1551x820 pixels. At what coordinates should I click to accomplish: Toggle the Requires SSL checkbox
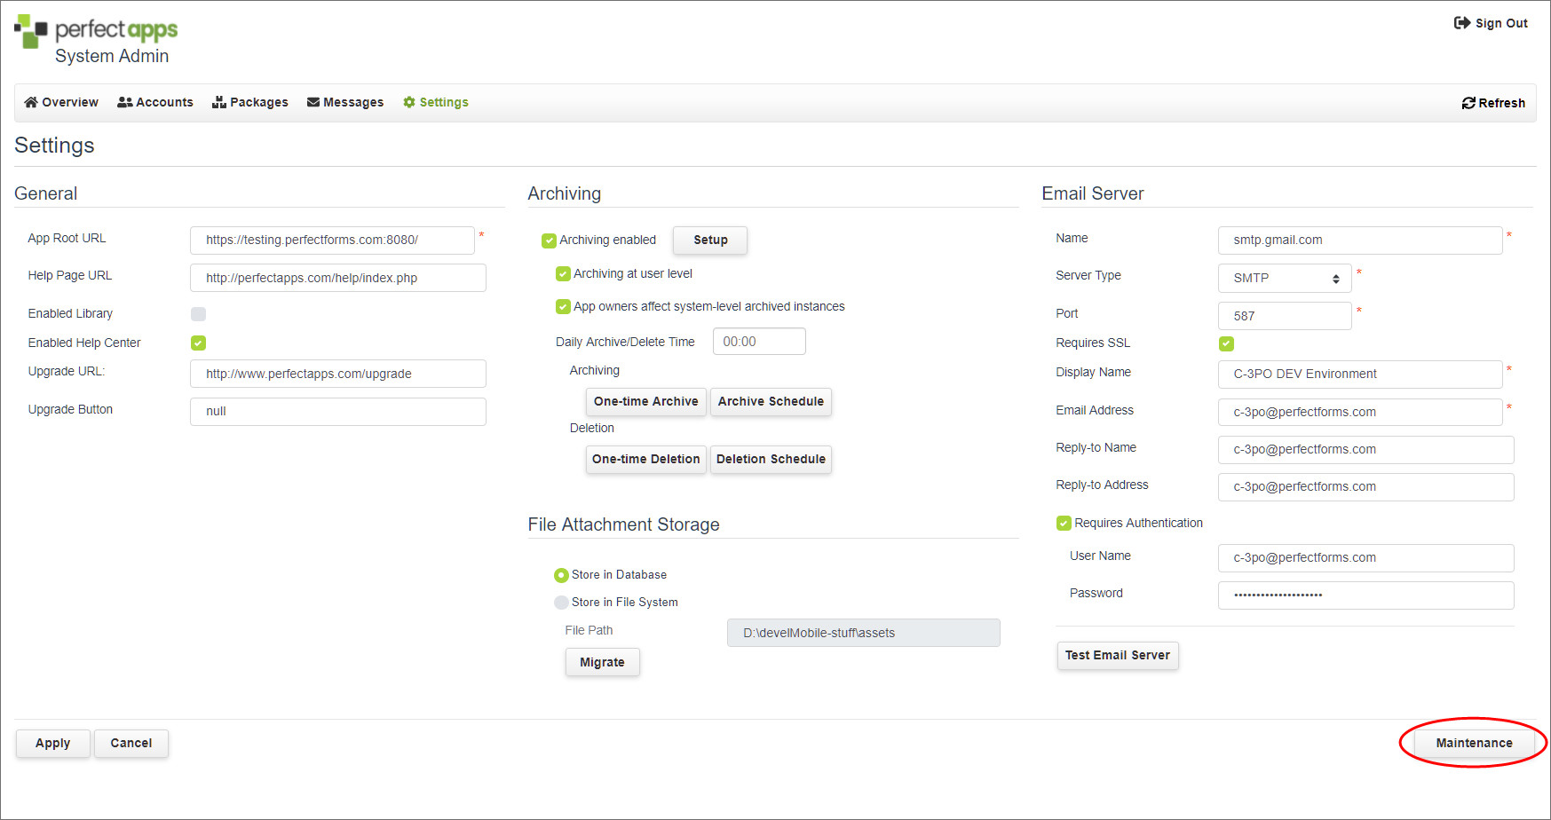(1227, 343)
